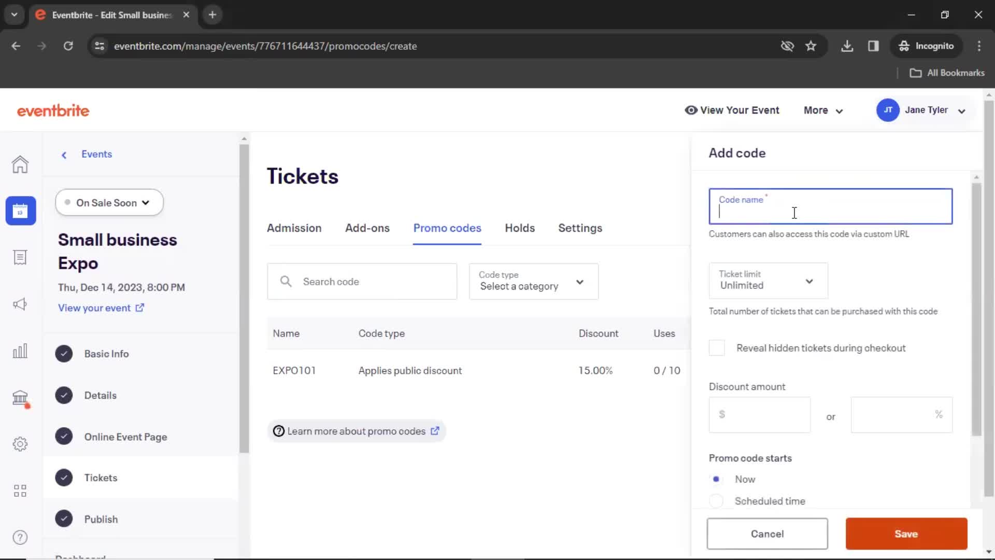
Task: Expand the More menu in header
Action: pyautogui.click(x=823, y=110)
